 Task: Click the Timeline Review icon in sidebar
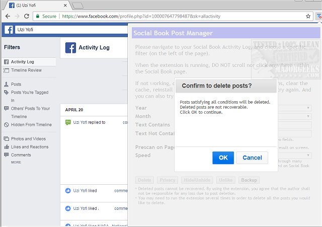7,70
